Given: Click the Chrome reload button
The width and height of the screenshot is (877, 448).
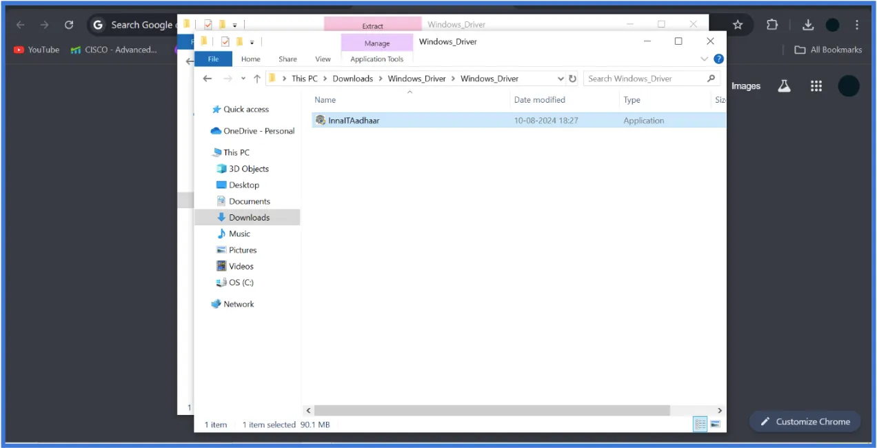Looking at the screenshot, I should (69, 25).
